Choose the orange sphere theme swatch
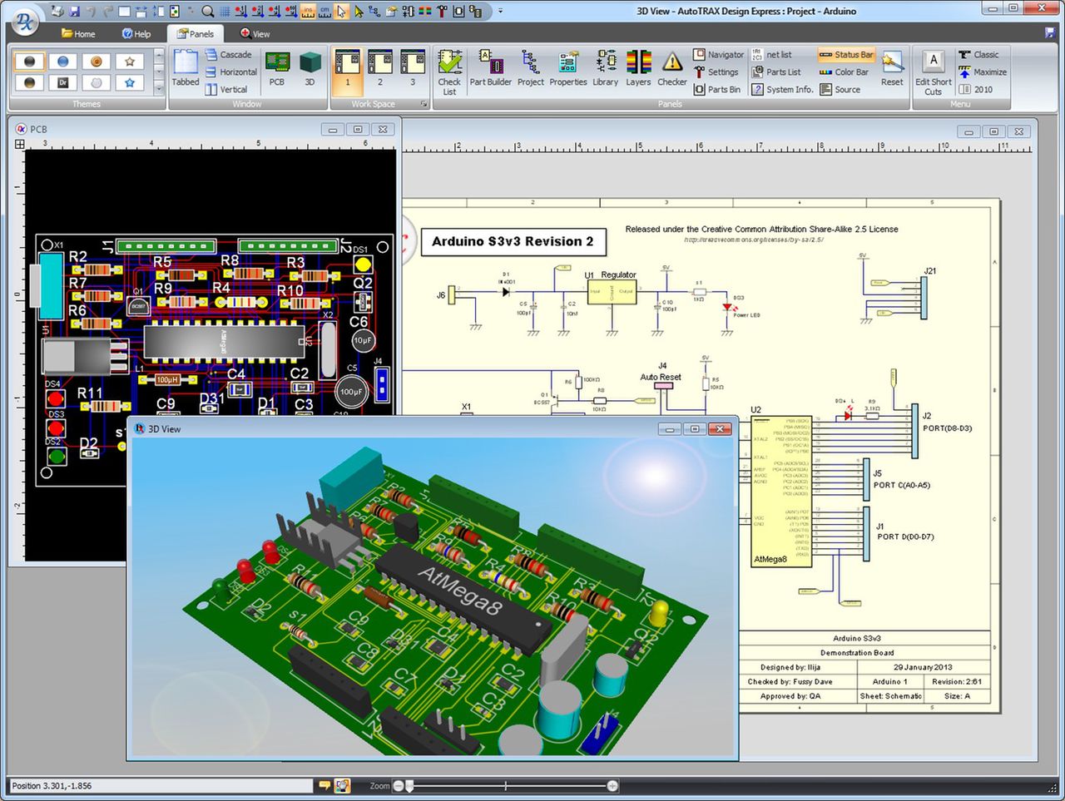Screen dimensions: 1065x801 click(96, 62)
